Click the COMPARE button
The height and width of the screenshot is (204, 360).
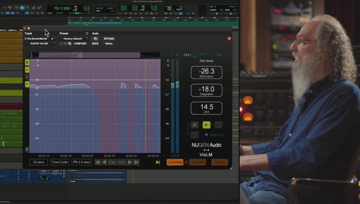tap(80, 43)
